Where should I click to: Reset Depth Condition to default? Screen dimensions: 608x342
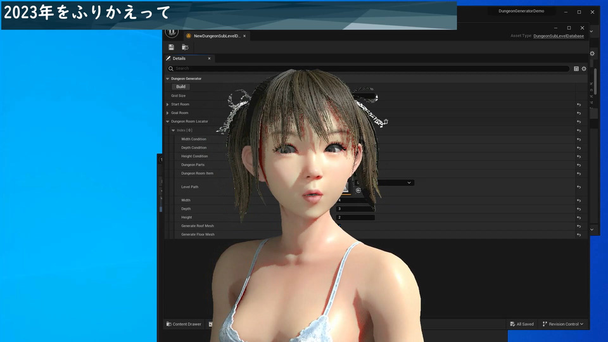[578, 148]
